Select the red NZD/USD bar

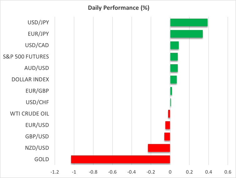pos(159,148)
